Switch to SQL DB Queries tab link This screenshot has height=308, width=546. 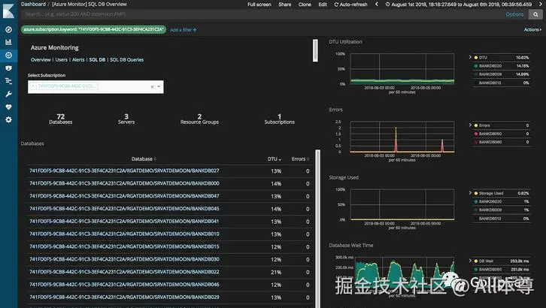pyautogui.click(x=127, y=60)
